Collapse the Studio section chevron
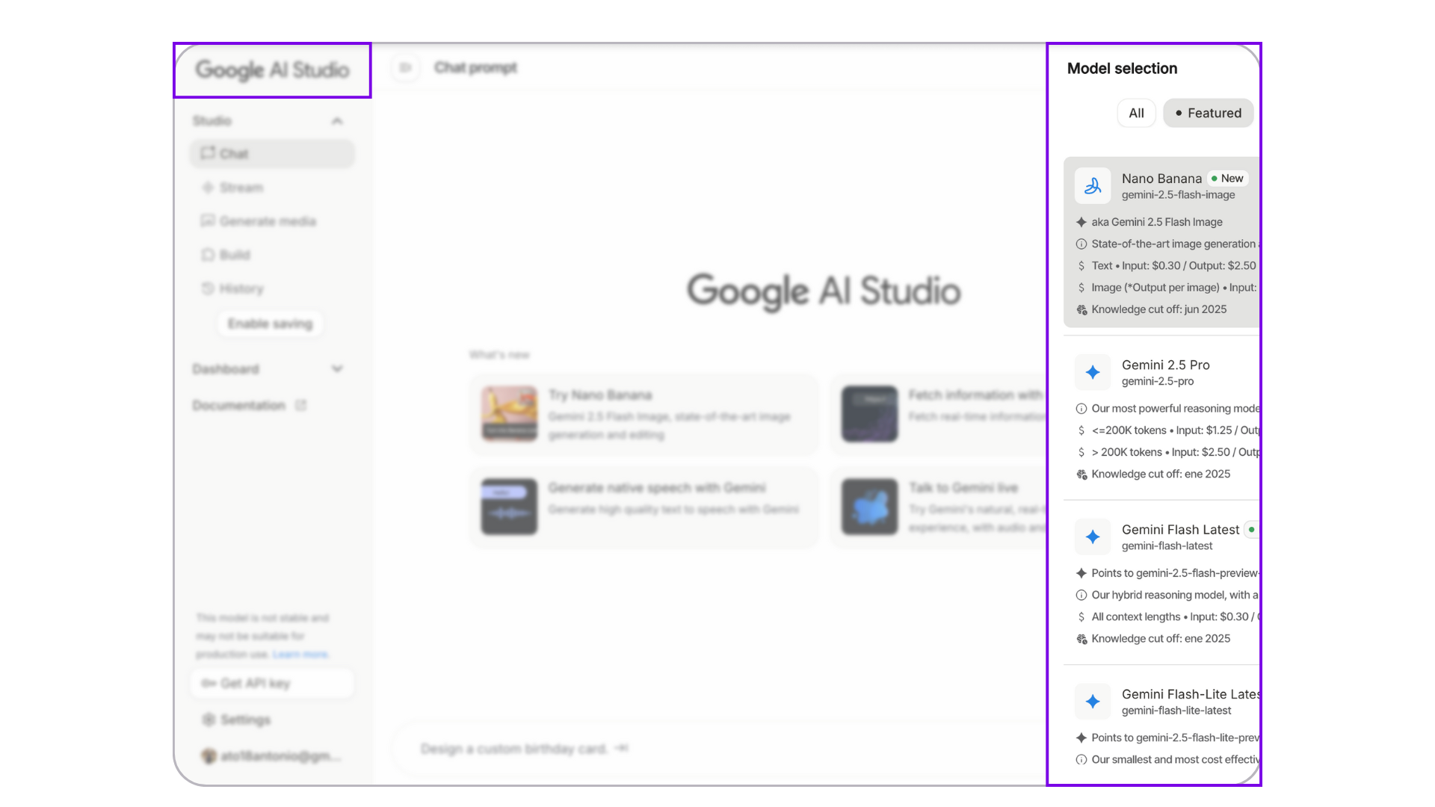Screen dimensions: 1435x807 pyautogui.click(x=337, y=121)
